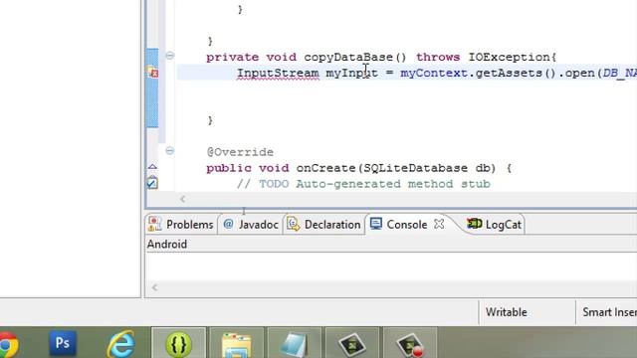Click the Problems tab icon

tap(155, 224)
